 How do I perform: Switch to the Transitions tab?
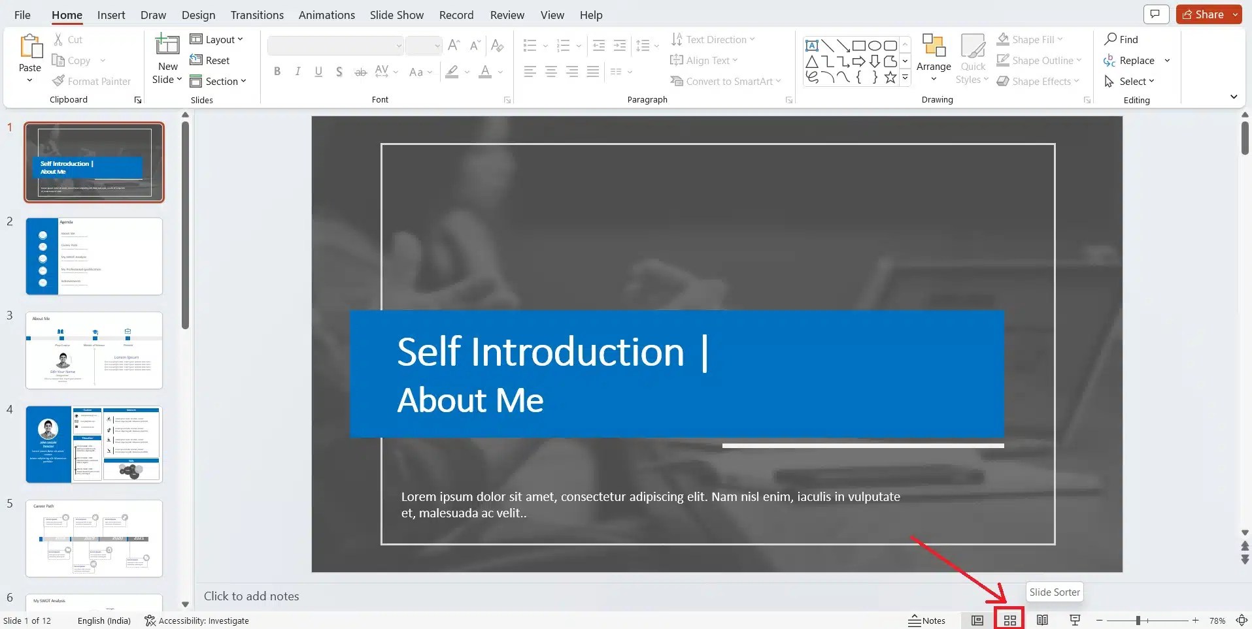click(257, 14)
